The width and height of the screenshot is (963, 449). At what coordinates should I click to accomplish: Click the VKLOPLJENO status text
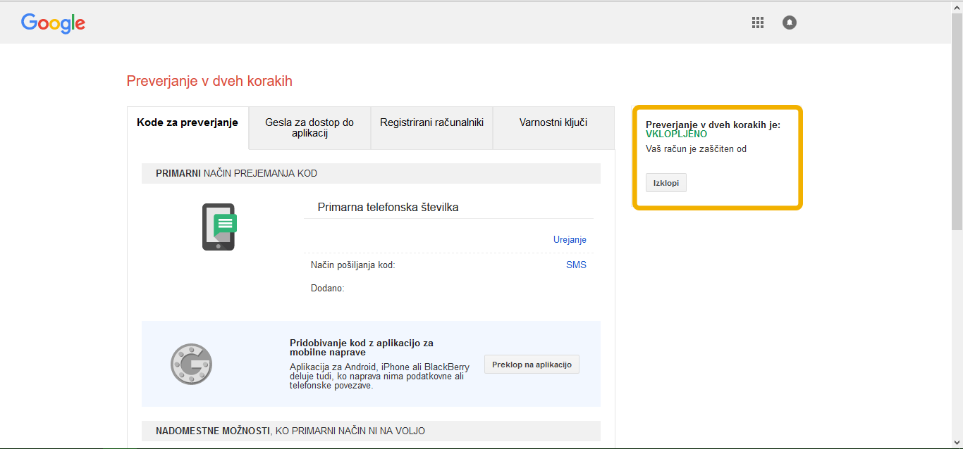tap(676, 134)
